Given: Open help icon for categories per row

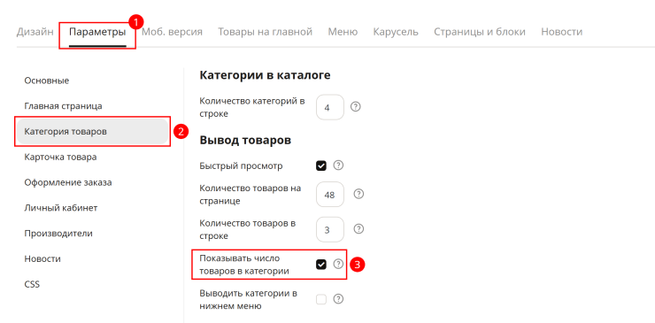Looking at the screenshot, I should pos(355,107).
